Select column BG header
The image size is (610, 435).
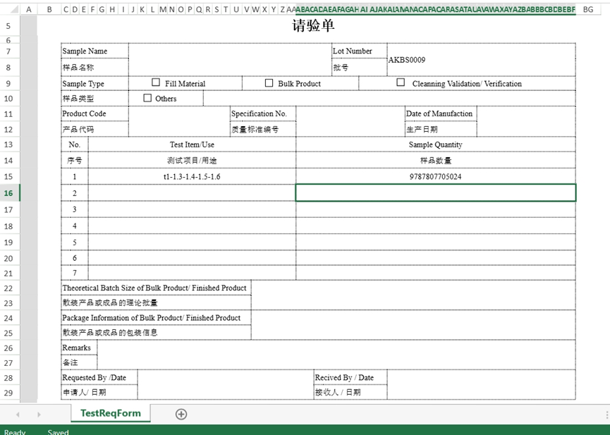pos(588,9)
